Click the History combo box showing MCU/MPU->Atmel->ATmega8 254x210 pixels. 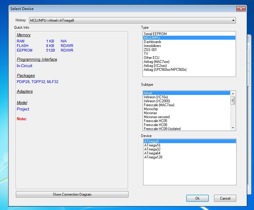[132, 20]
